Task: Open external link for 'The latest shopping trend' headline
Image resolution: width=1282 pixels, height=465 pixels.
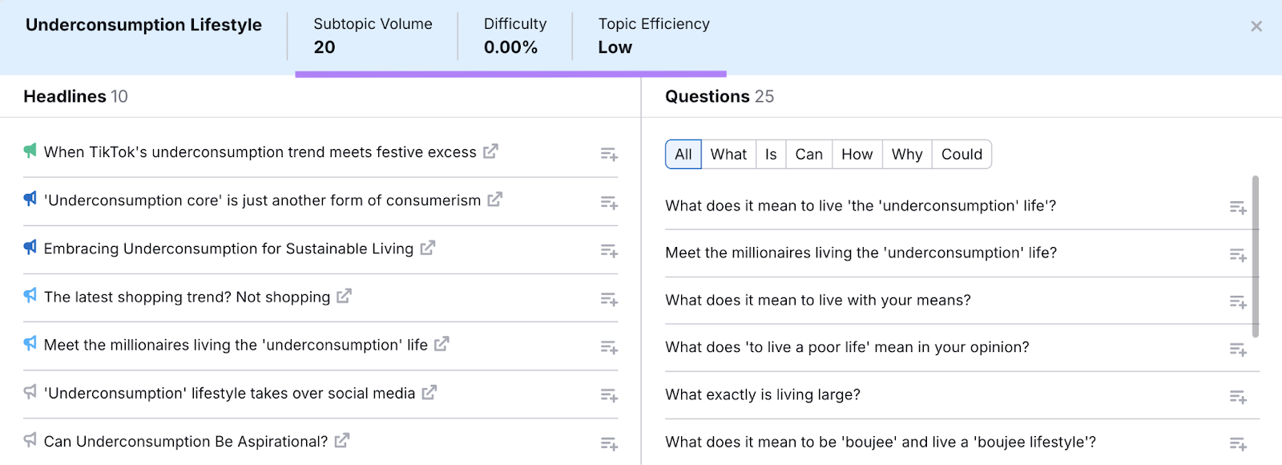Action: coord(344,296)
